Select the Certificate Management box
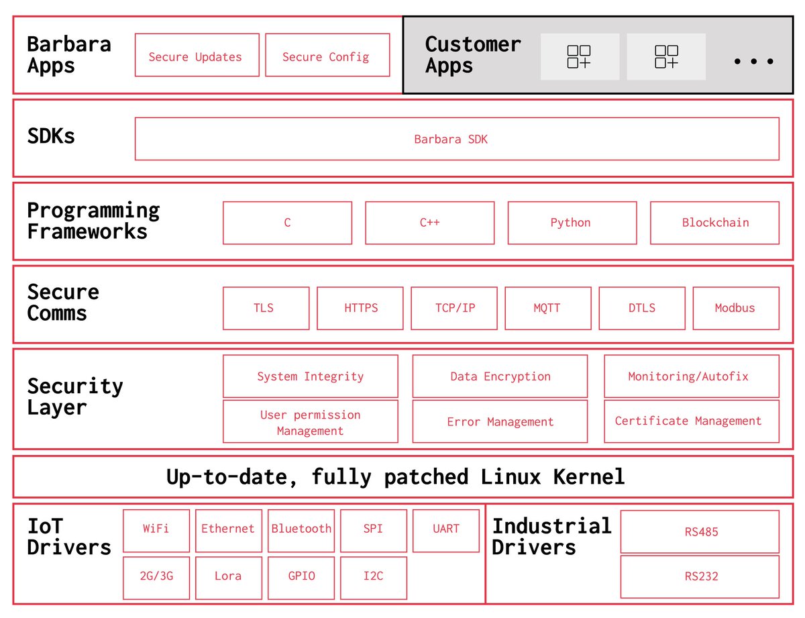 [x=692, y=421]
